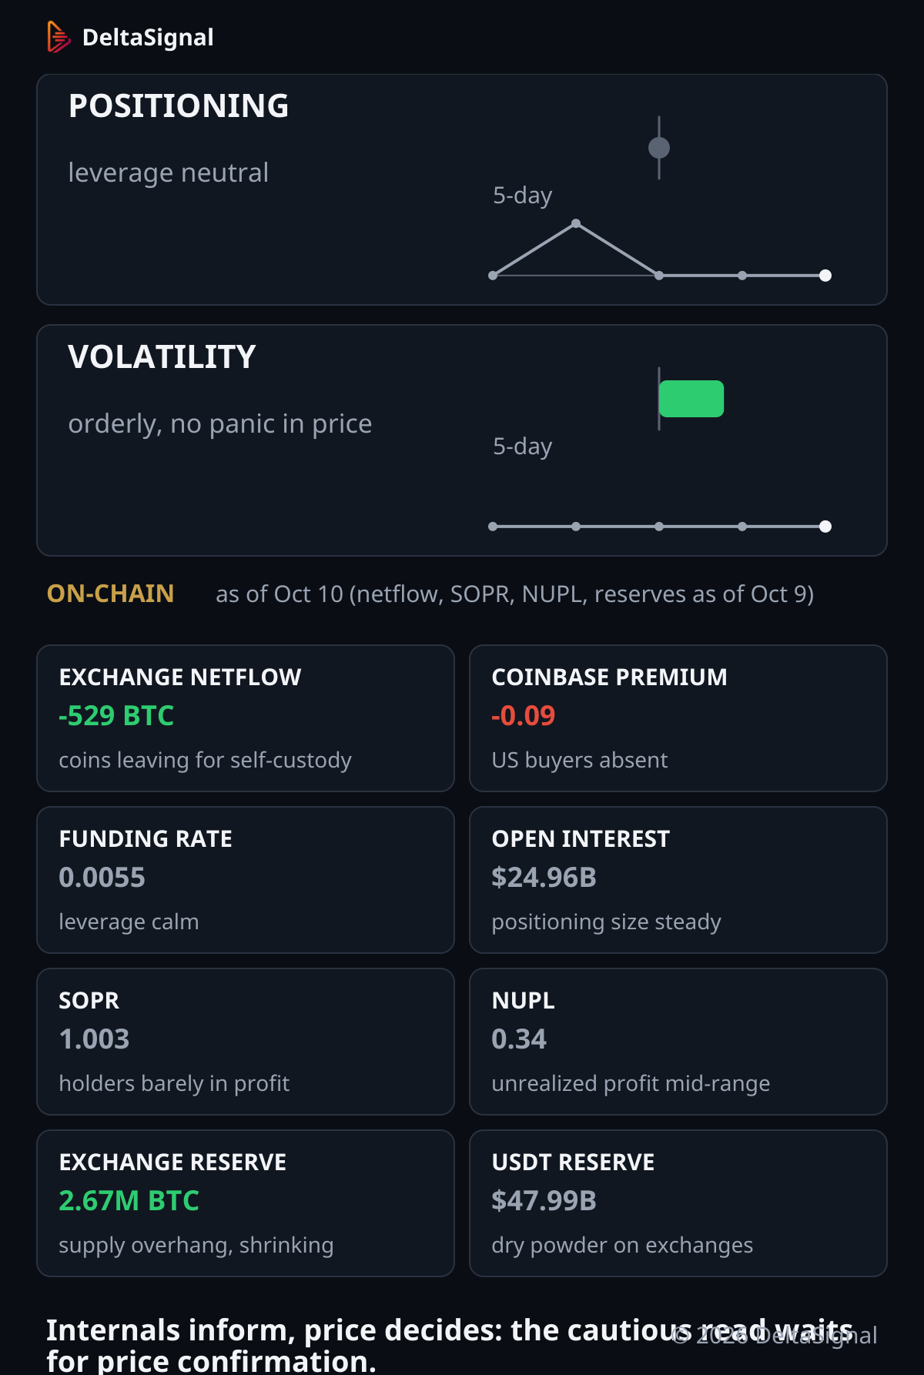Select latest white point on volatility sparkline

click(x=825, y=527)
